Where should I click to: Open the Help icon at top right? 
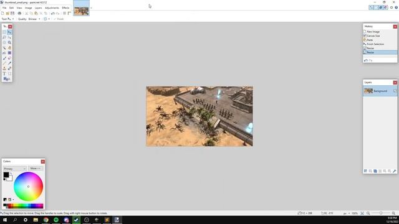[397, 7]
